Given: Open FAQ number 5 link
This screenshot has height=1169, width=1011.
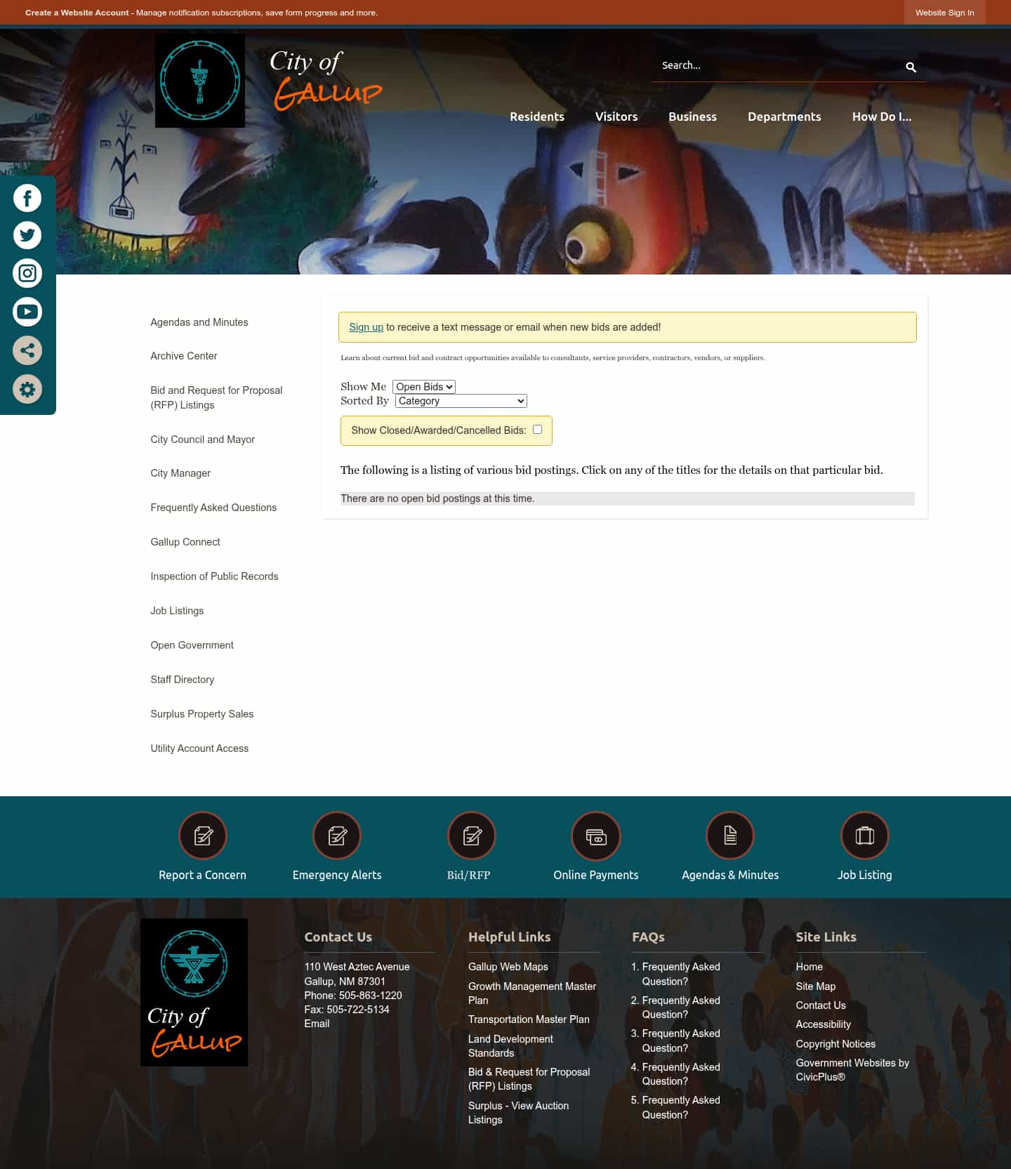Looking at the screenshot, I should tap(681, 1107).
